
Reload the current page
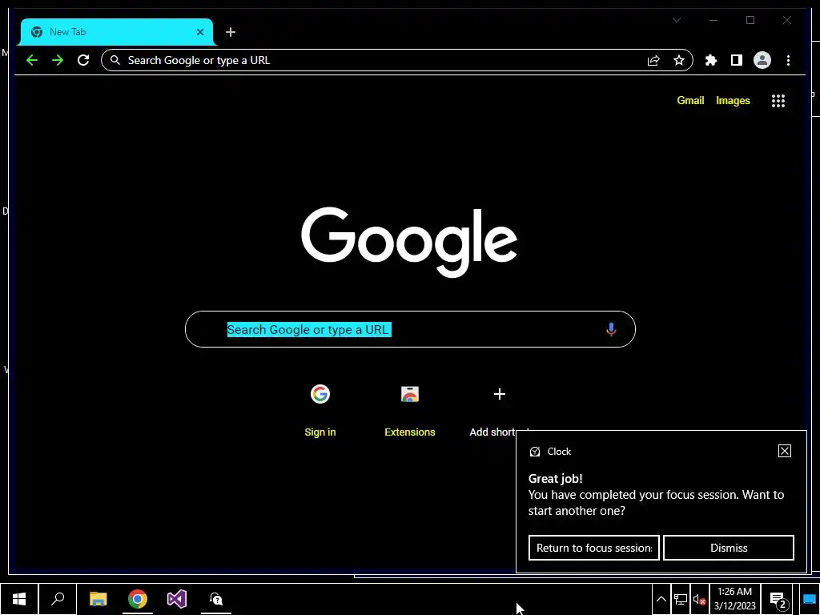[83, 60]
